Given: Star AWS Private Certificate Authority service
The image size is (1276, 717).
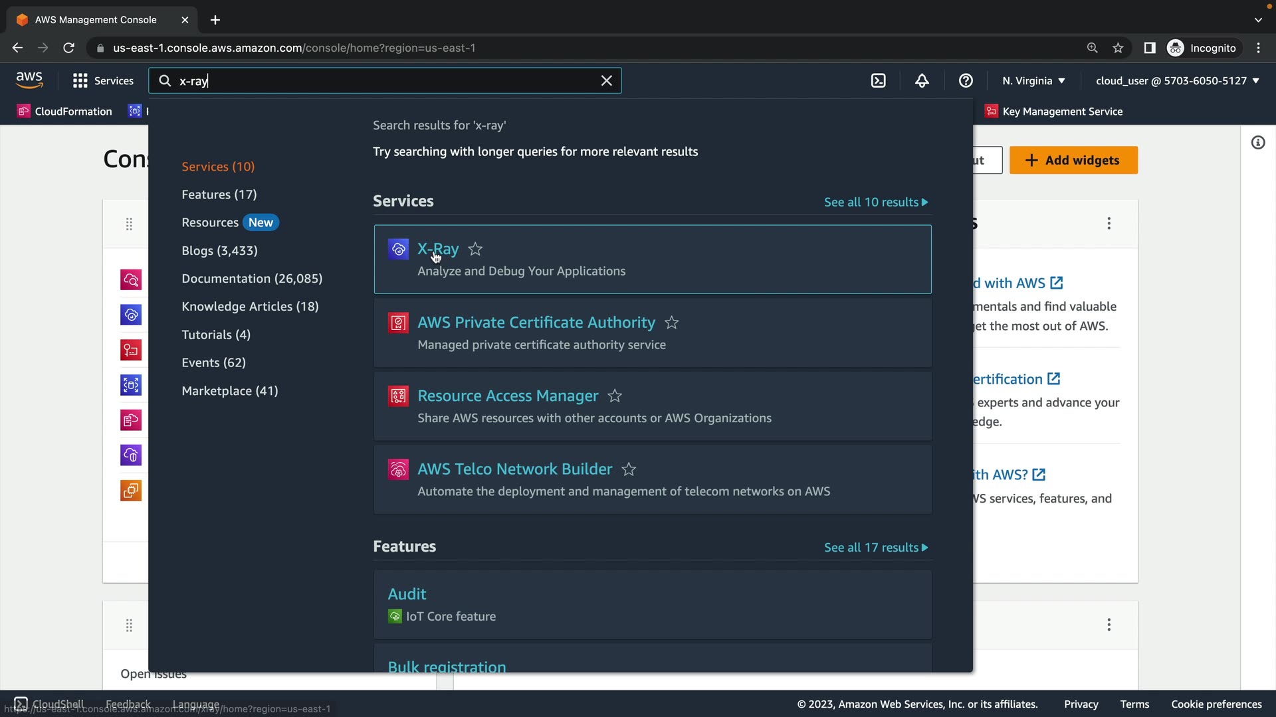Looking at the screenshot, I should 671,323.
